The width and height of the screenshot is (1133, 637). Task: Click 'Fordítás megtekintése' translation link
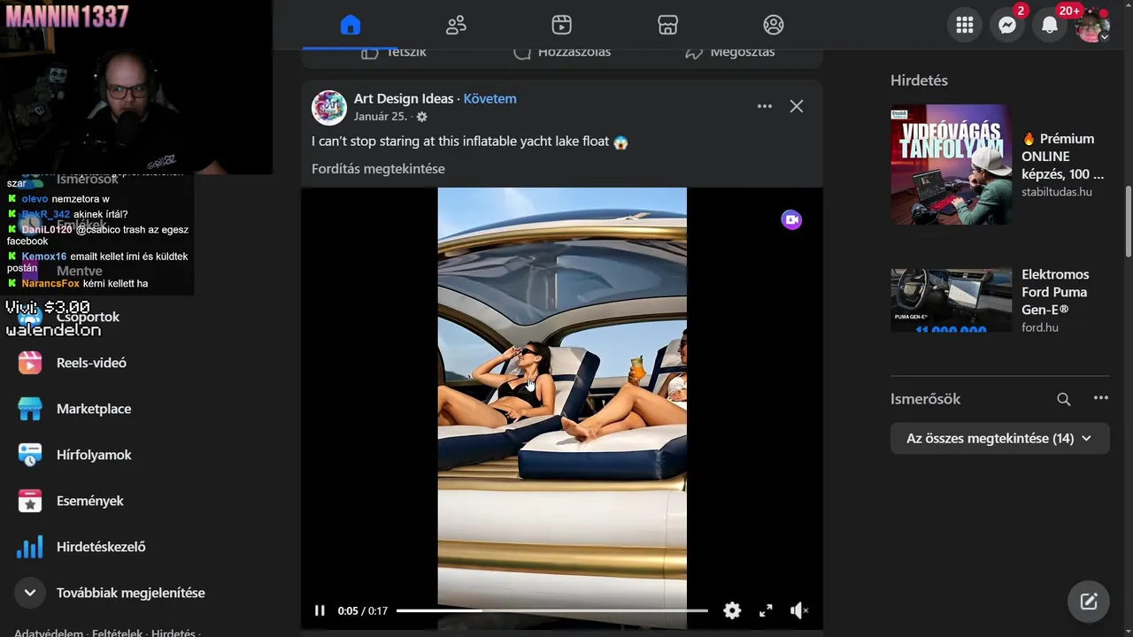point(378,168)
